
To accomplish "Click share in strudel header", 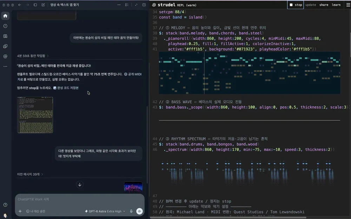I will click(324, 5).
